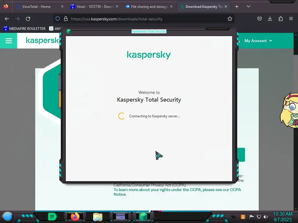Click the site padlock security icon
This screenshot has width=298, height=223.
(x=66, y=19)
